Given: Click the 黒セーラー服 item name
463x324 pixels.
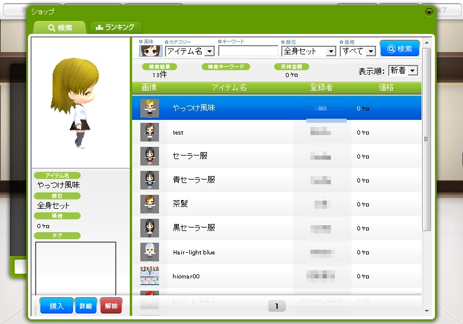Looking at the screenshot, I should click(194, 228).
